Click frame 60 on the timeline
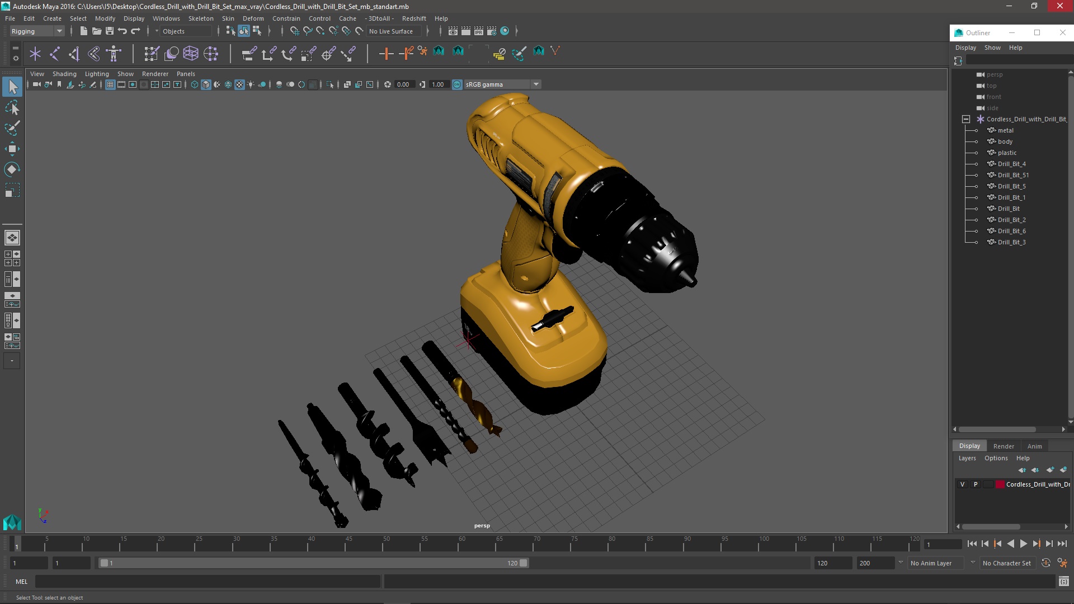1074x604 pixels. tap(462, 544)
